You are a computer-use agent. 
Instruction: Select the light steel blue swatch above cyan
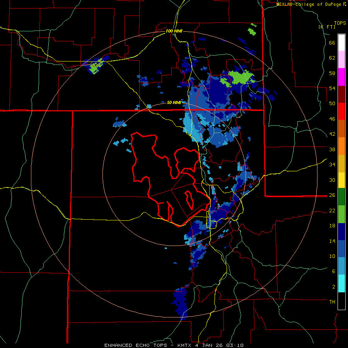[x=341, y=266]
